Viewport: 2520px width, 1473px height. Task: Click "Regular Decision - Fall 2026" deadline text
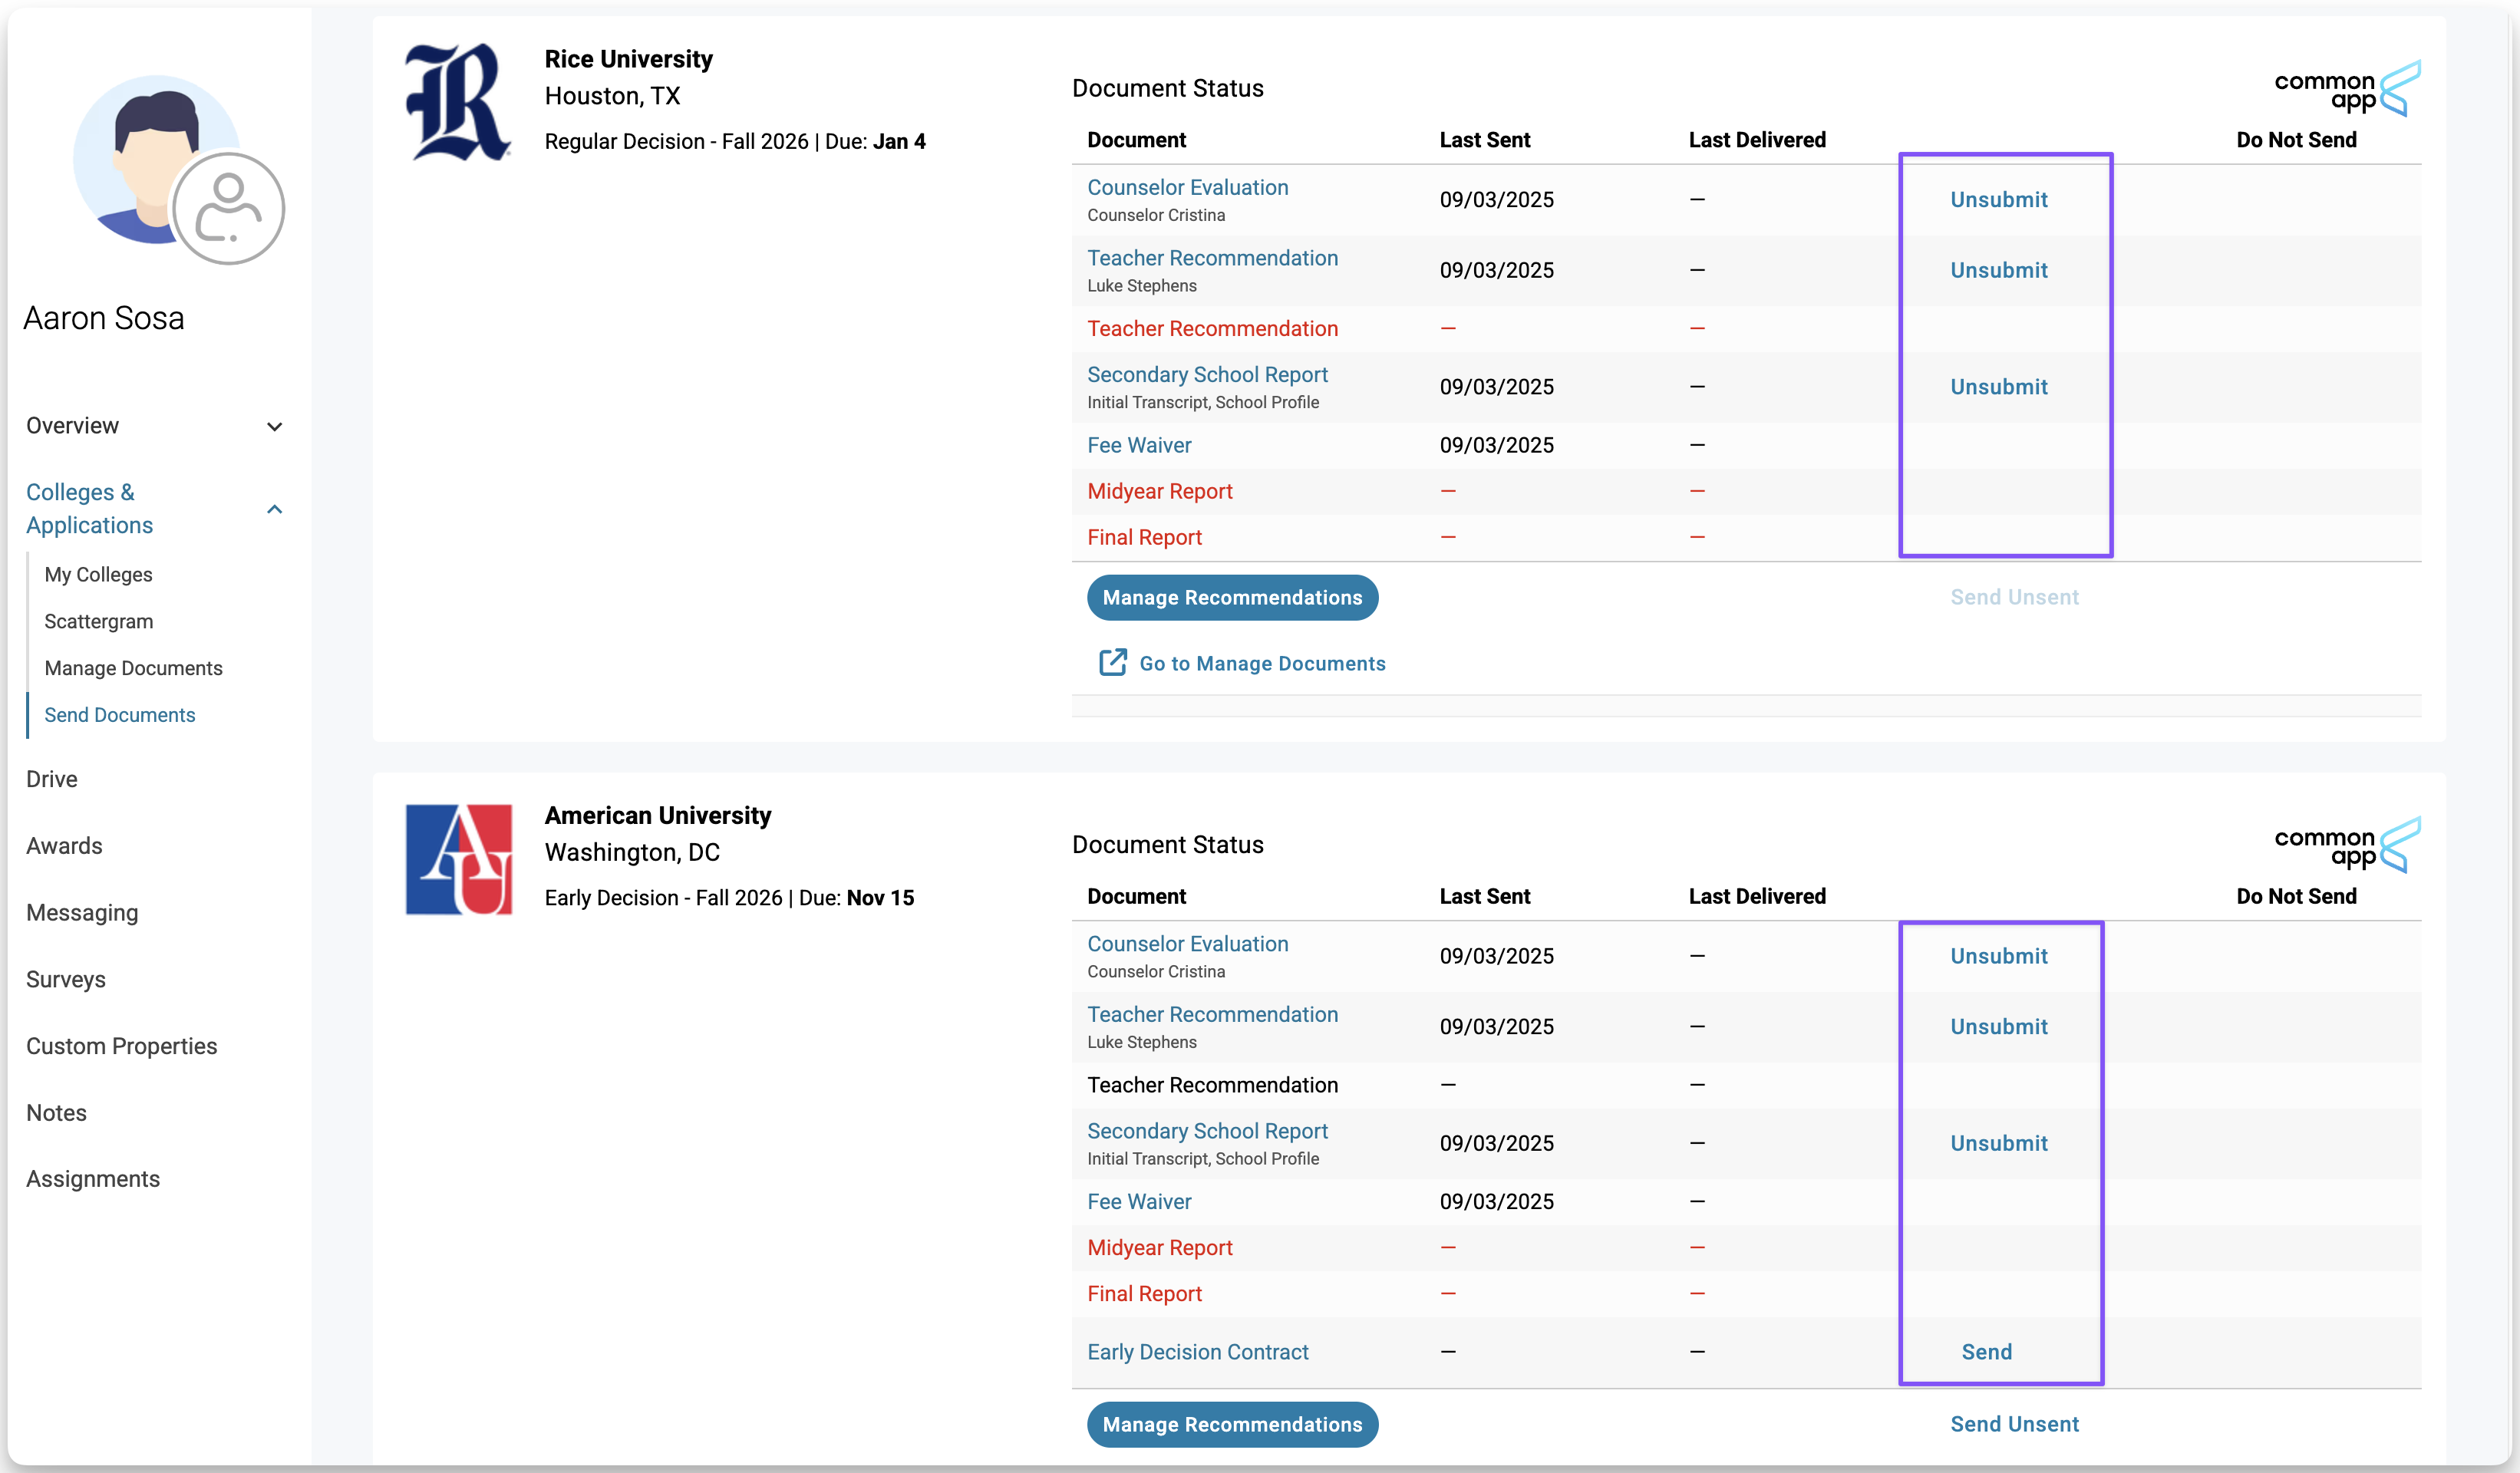click(x=676, y=142)
